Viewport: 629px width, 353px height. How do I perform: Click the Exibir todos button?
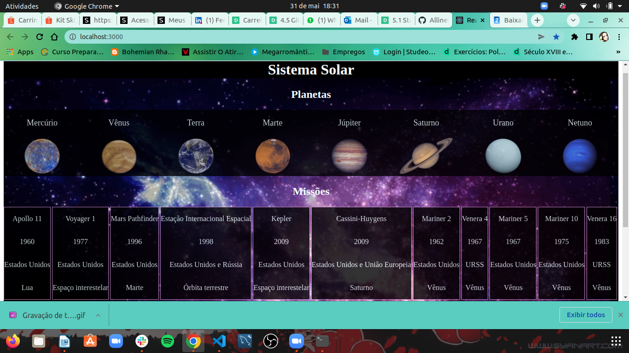[x=586, y=315]
